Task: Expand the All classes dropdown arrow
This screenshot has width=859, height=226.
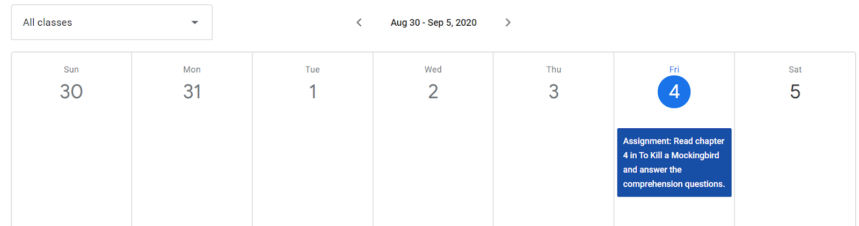Action: click(x=195, y=23)
